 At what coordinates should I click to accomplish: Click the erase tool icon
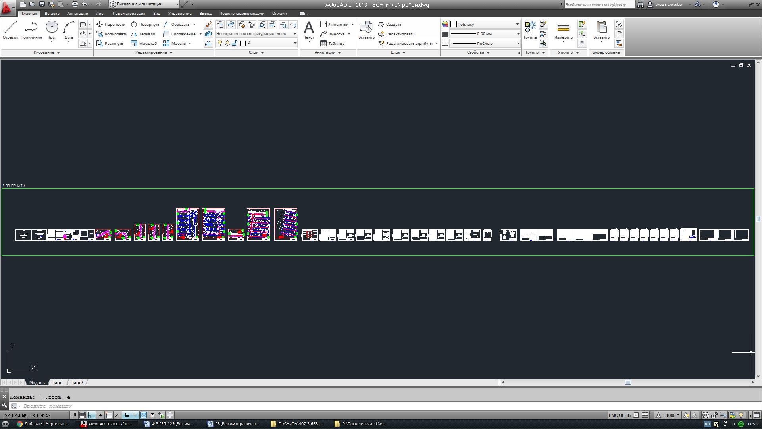pos(208,24)
